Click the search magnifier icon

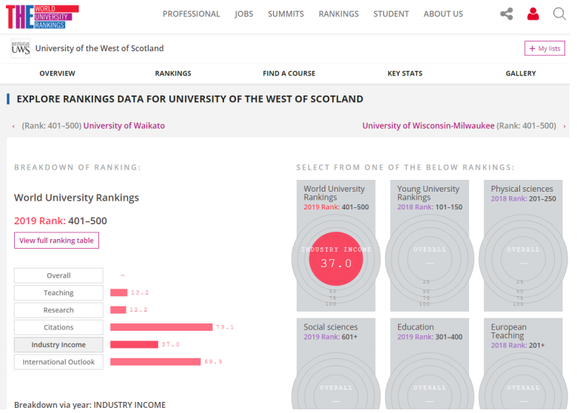click(559, 14)
